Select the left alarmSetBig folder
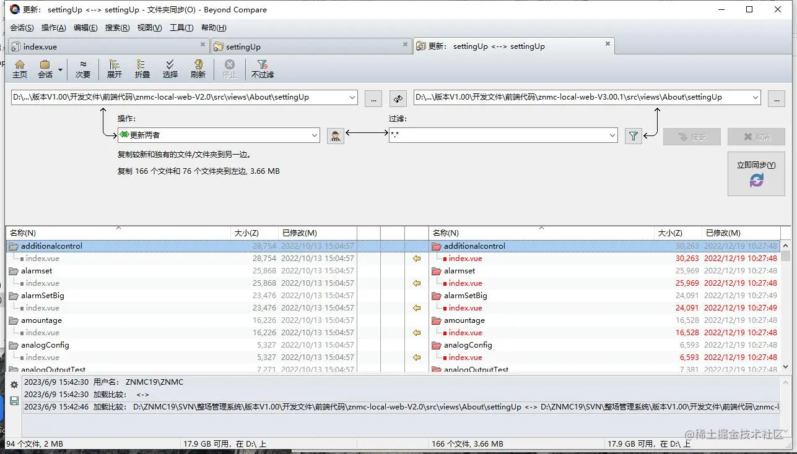The image size is (797, 454). [42, 296]
